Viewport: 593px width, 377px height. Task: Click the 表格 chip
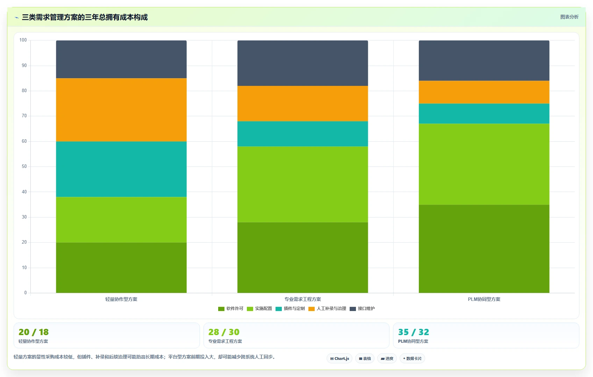tap(365, 358)
